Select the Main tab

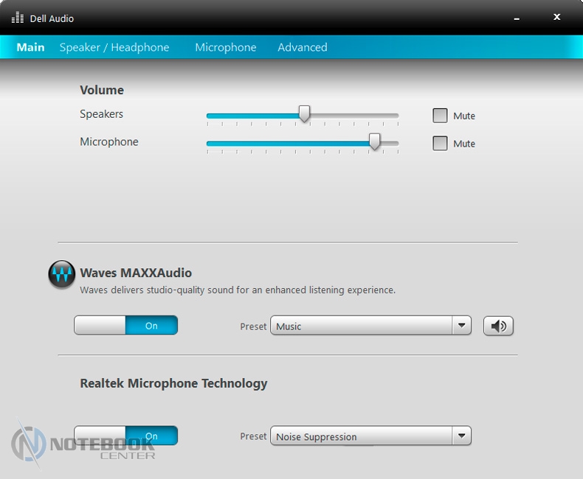31,47
